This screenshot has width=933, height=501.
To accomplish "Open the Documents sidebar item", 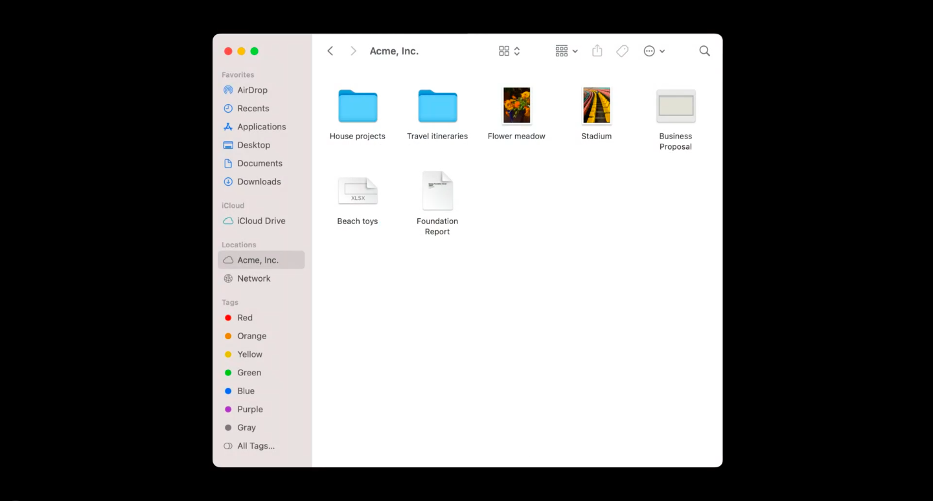I will pos(259,163).
